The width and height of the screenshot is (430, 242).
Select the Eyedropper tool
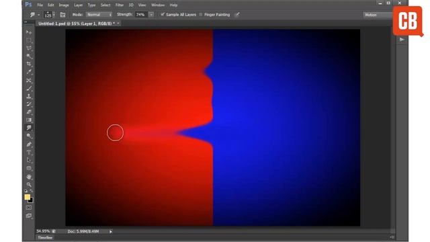click(x=29, y=72)
